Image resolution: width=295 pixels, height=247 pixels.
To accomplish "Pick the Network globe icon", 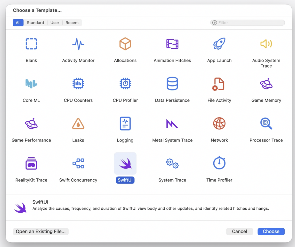I will click(x=219, y=123).
